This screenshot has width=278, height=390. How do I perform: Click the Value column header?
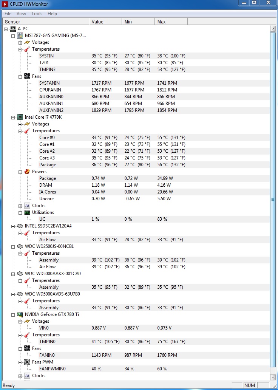click(x=105, y=22)
